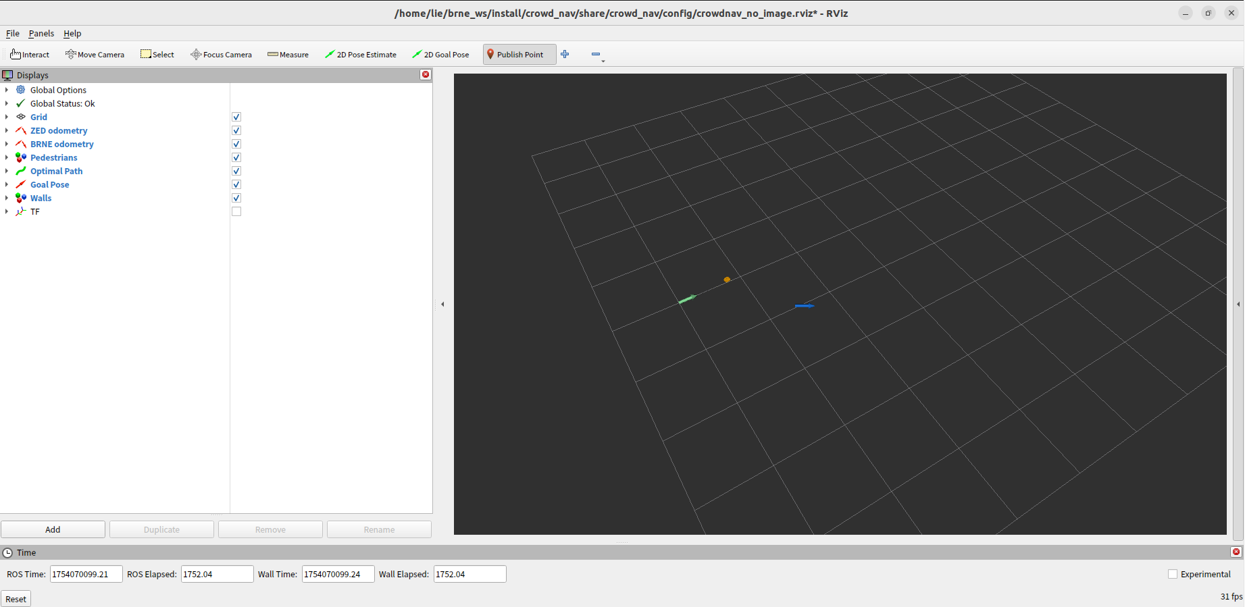Expand the Global Status row

click(7, 103)
